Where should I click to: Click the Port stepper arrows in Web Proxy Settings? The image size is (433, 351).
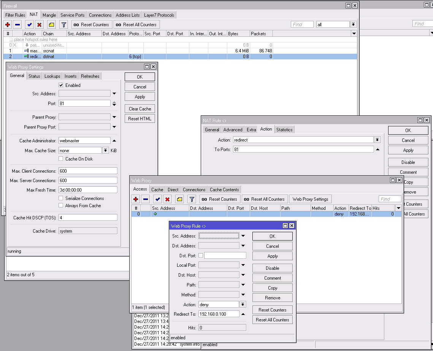click(114, 104)
